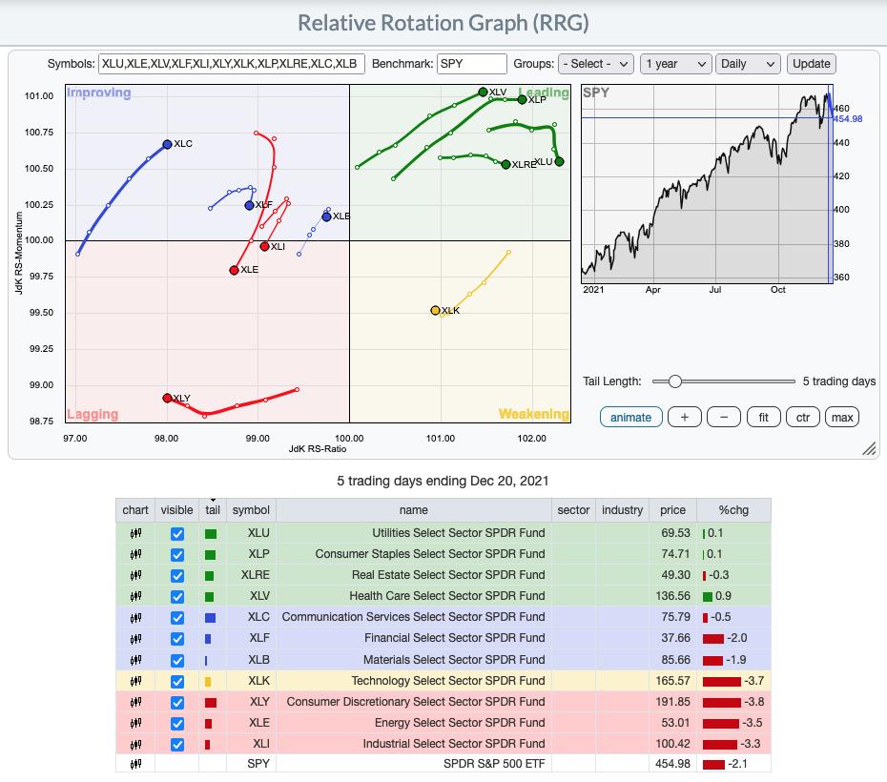Focus the Symbols input field

[x=232, y=64]
